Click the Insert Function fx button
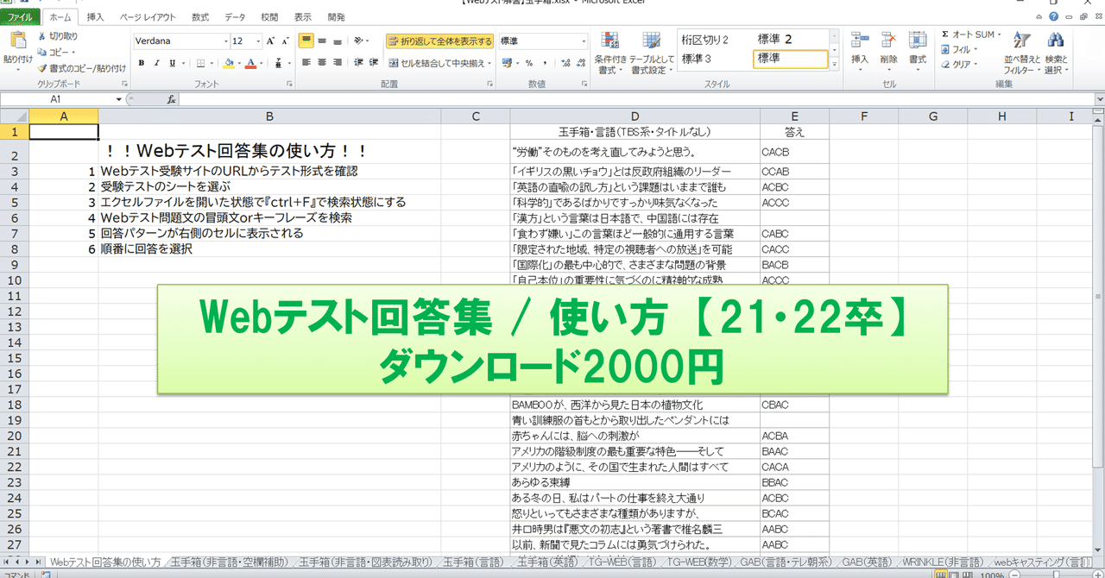 pos(171,99)
